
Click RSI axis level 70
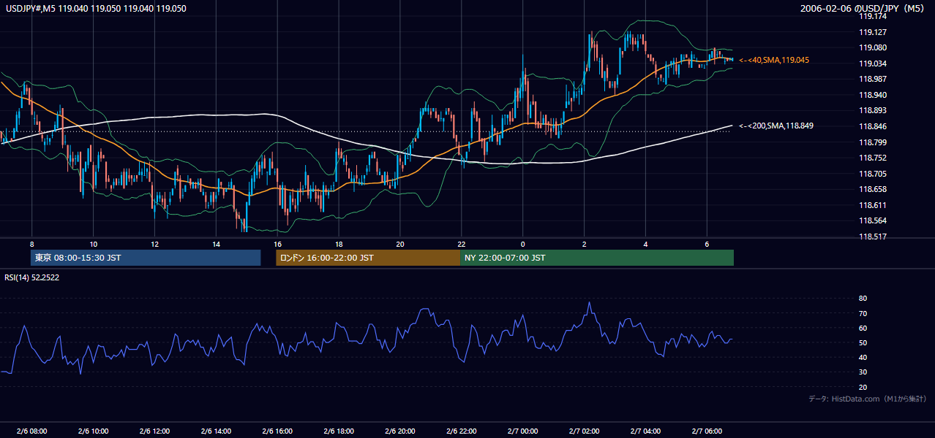tap(863, 313)
